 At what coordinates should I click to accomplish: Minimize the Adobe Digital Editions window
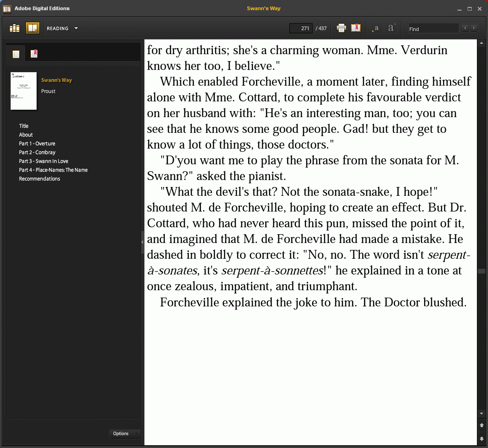coord(459,9)
